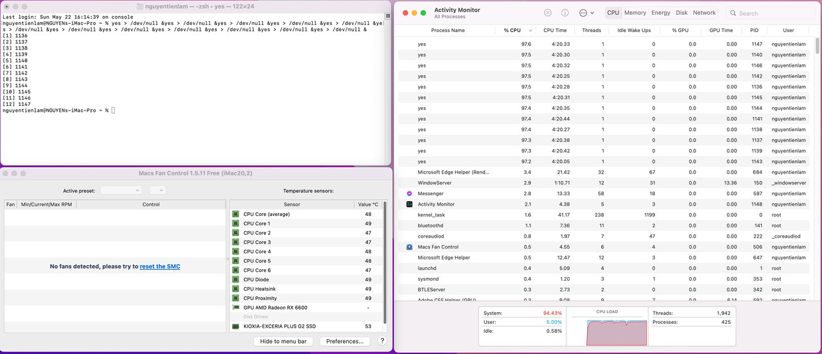This screenshot has height=354, width=822.
Task: Sort by User column header
Action: tap(789, 30)
